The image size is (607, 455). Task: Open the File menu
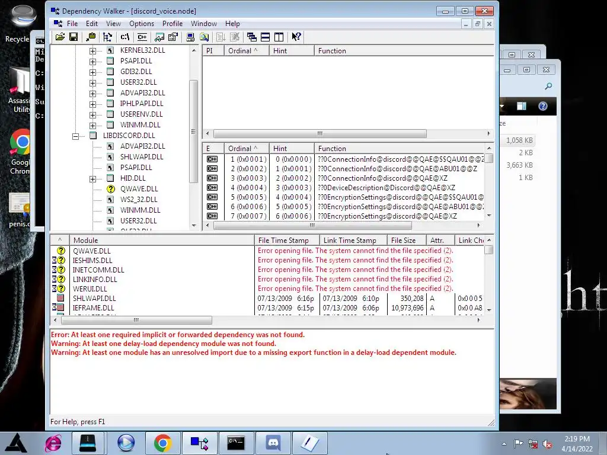click(72, 24)
